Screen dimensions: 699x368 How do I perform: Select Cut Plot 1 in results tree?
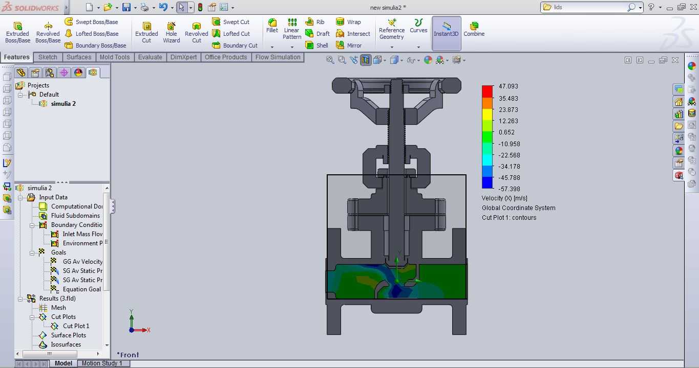click(70, 326)
